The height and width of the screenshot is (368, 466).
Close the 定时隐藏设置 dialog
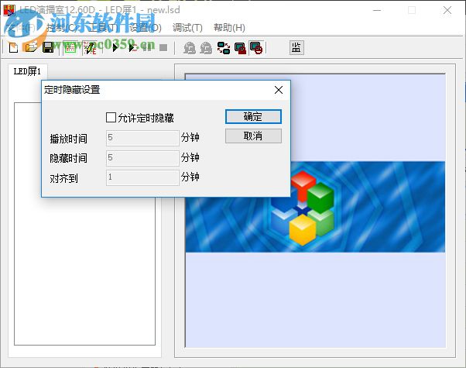[279, 90]
